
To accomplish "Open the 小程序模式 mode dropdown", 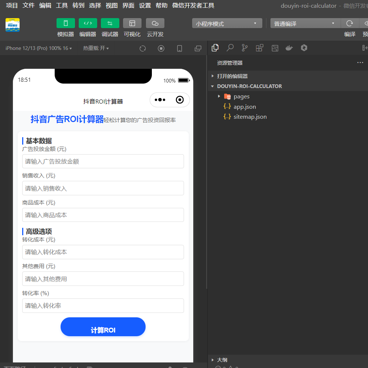I will [227, 23].
